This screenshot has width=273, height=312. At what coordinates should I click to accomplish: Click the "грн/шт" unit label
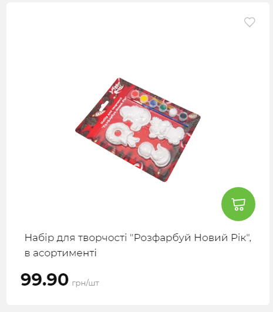pos(86,283)
